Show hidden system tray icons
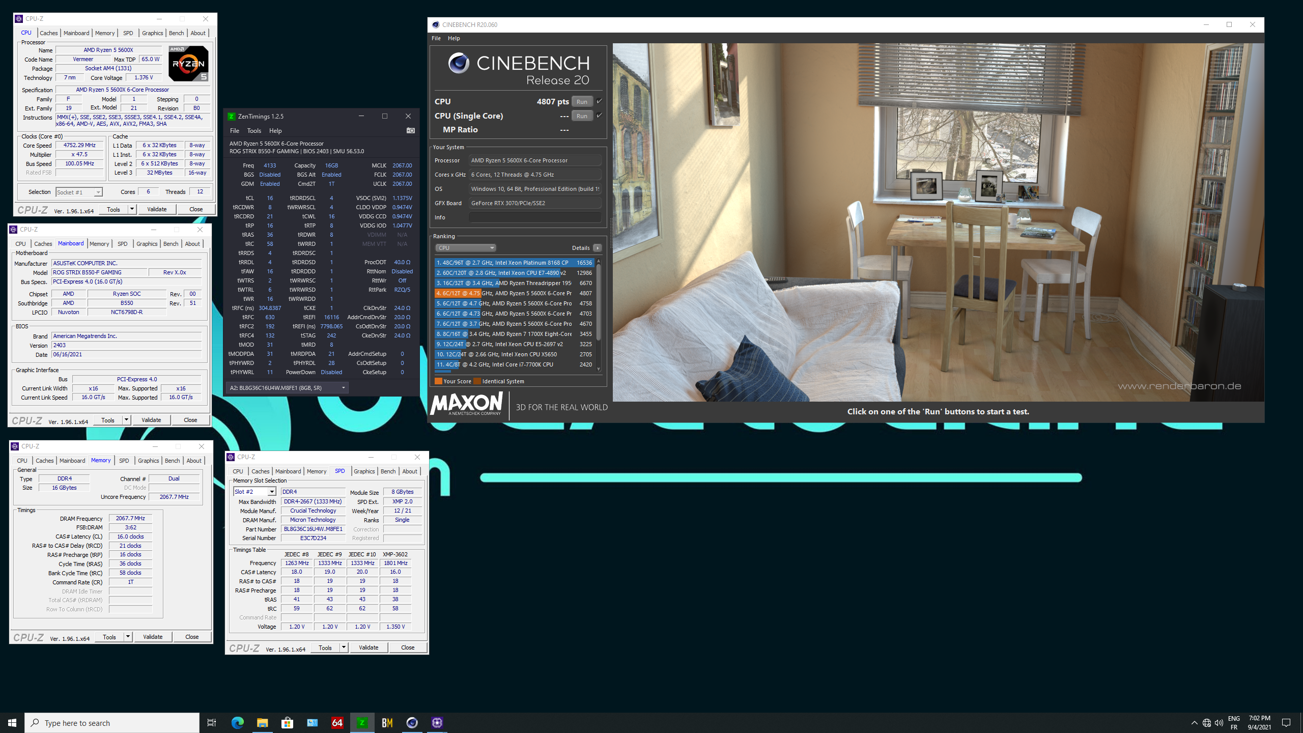The image size is (1303, 733). coord(1194,723)
